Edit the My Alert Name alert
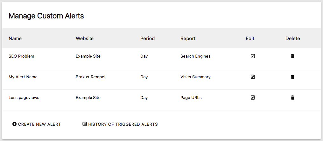The image size is (323, 141). coord(253,77)
